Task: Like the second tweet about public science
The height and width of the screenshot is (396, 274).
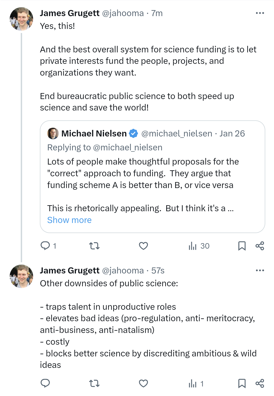Action: [x=143, y=383]
